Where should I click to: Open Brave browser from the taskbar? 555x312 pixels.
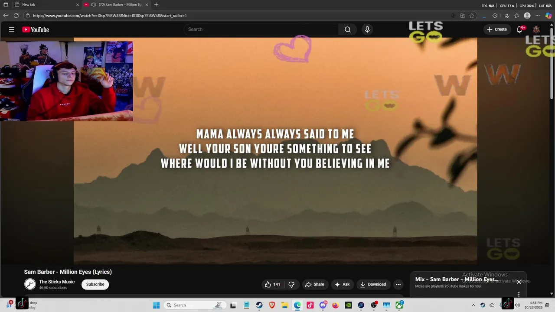click(272, 305)
